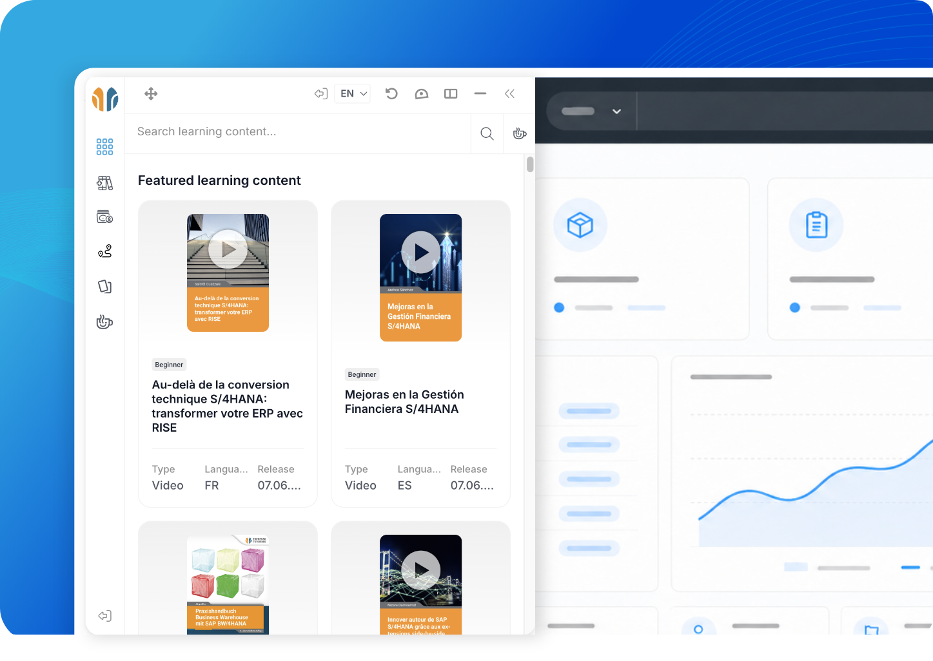Open the 'Mejoras en la Gestión Financiera S/4HANA' title
This screenshot has height=661, width=933.
coord(404,402)
